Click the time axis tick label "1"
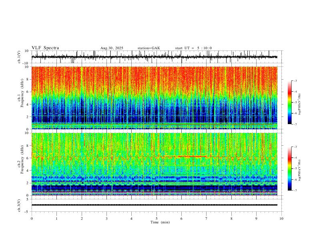The width and height of the screenshot is (317, 245). pyautogui.click(x=56, y=219)
